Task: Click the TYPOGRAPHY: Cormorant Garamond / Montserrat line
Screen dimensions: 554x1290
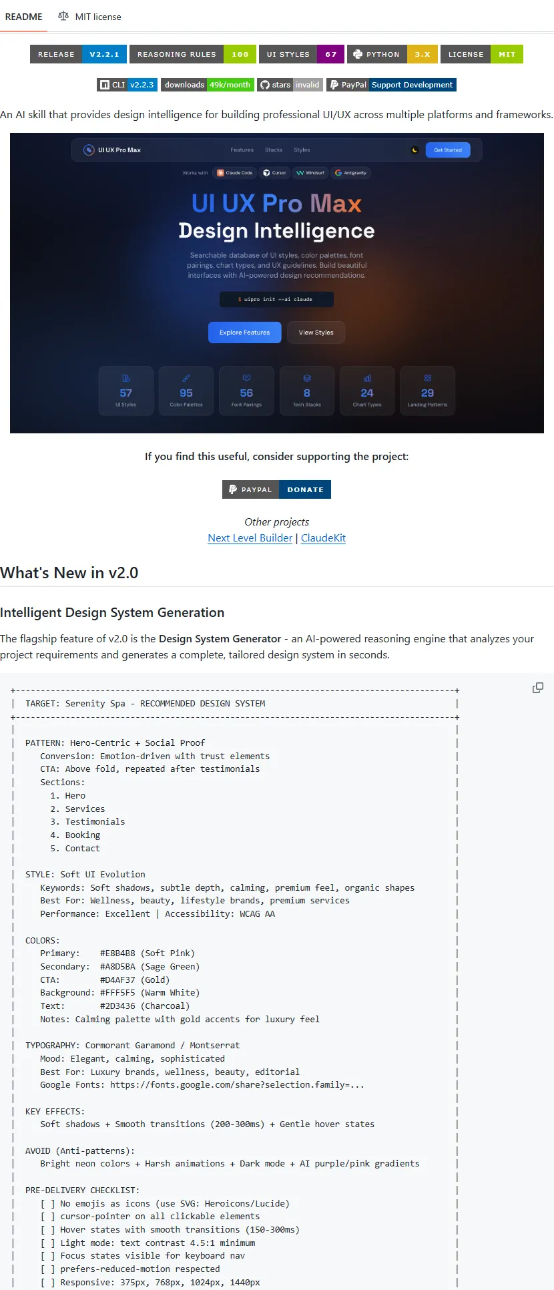Action: (x=133, y=1046)
